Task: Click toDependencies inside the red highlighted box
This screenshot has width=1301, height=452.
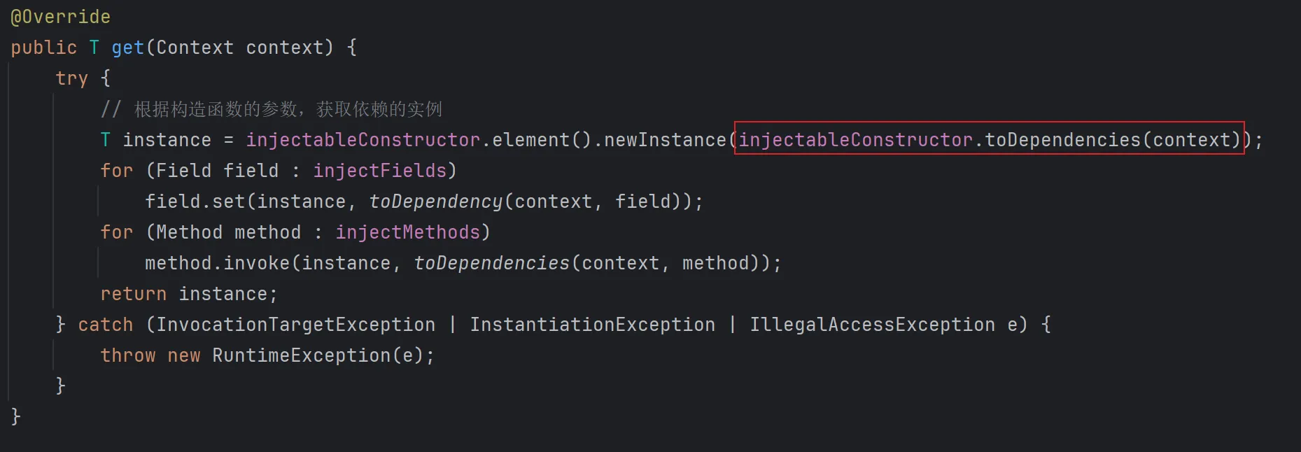Action: click(x=1062, y=140)
